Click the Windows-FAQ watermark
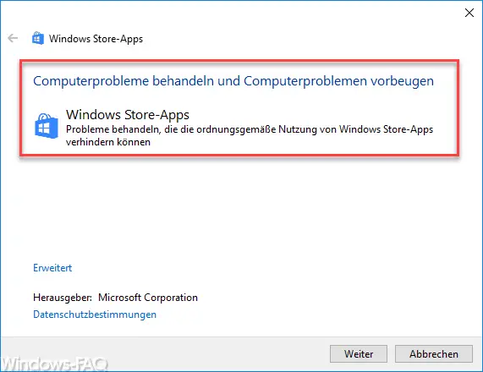The image size is (483, 372). point(54,364)
